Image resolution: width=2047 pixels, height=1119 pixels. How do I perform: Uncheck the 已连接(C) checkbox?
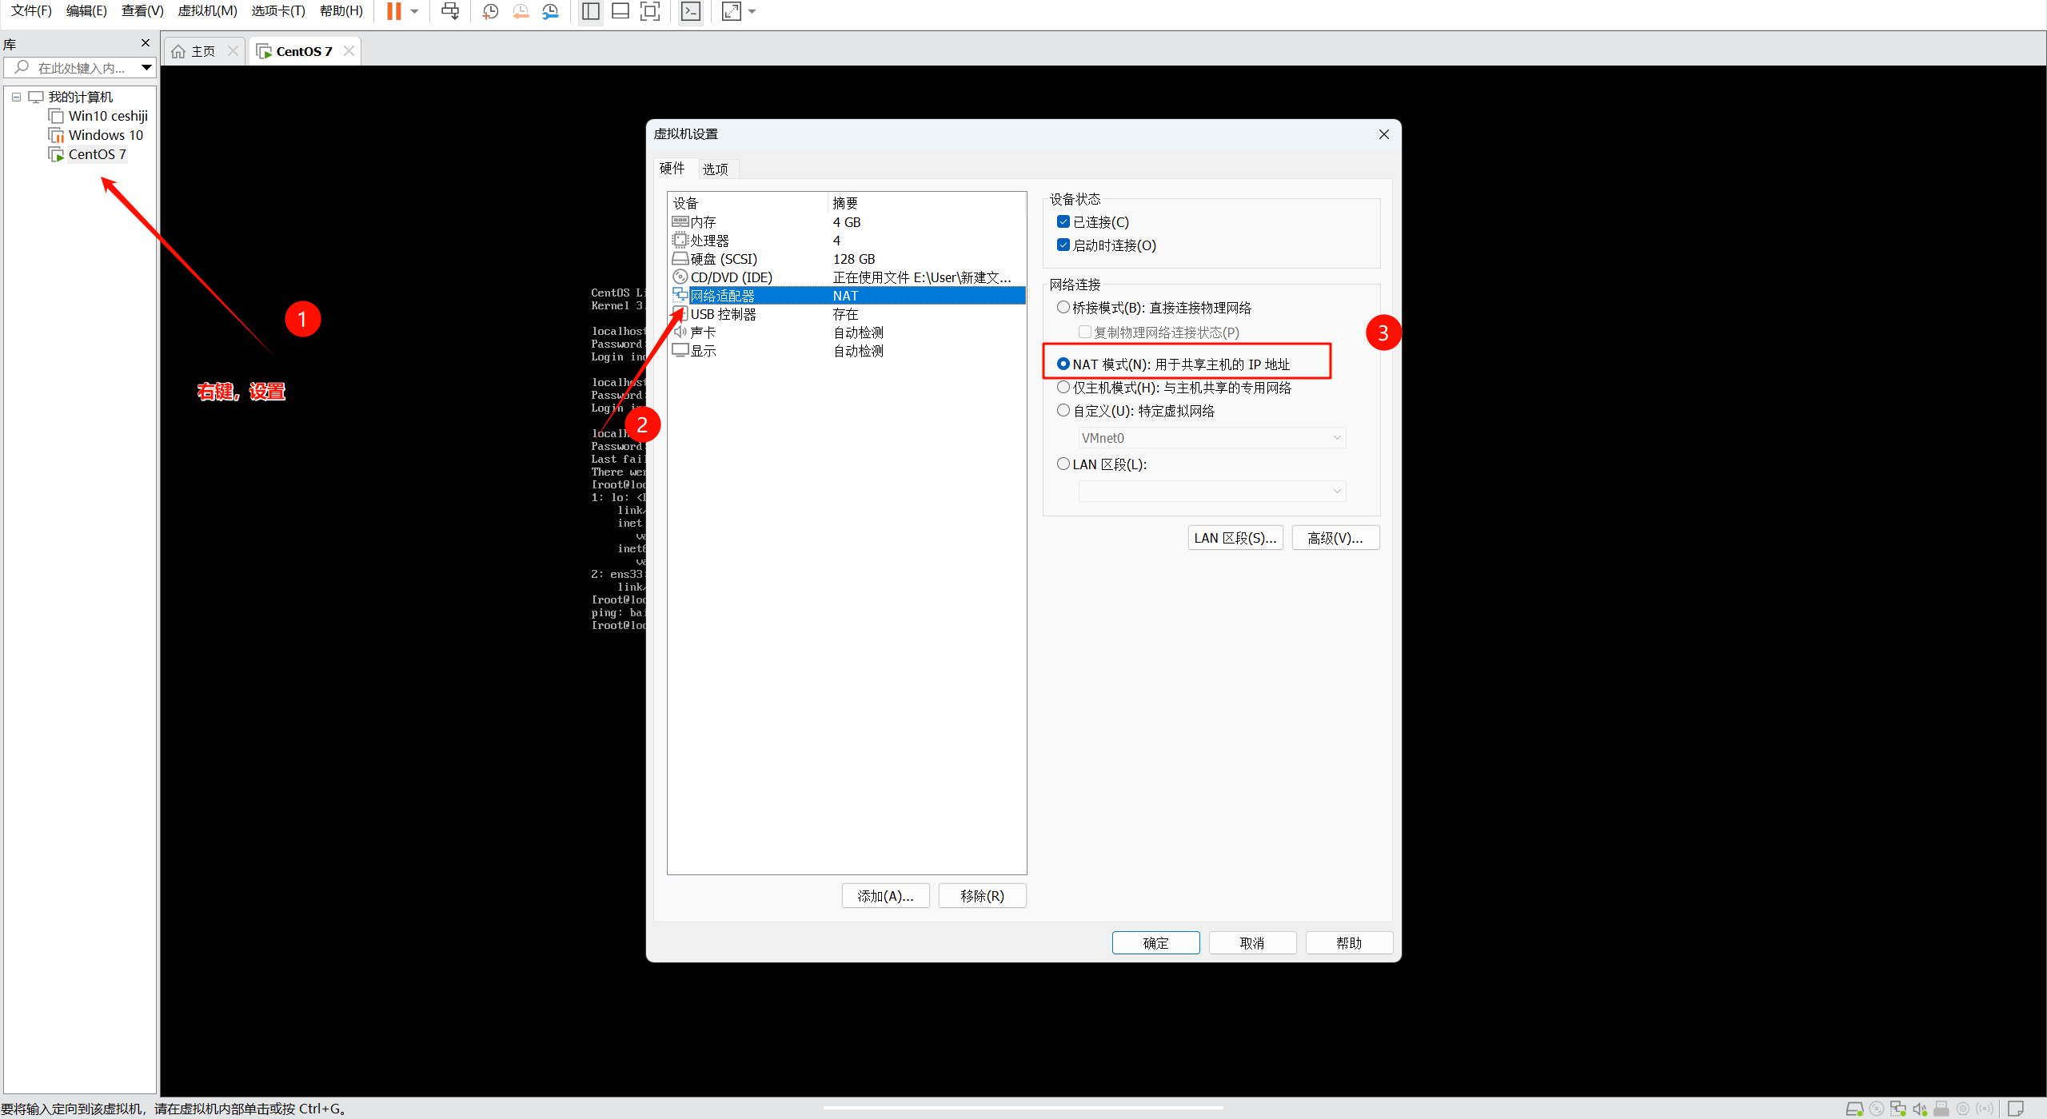[x=1063, y=222]
